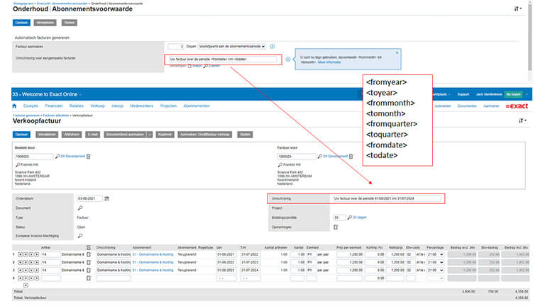Click Aanmaken: Creditfactuur verkoop button
Viewport: 545px width, 306px height.
click(205, 135)
